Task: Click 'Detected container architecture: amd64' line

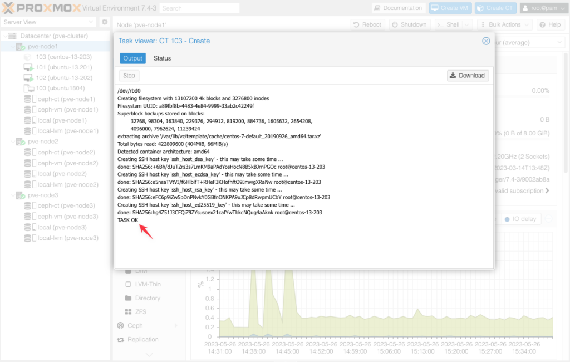Action: [x=163, y=152]
